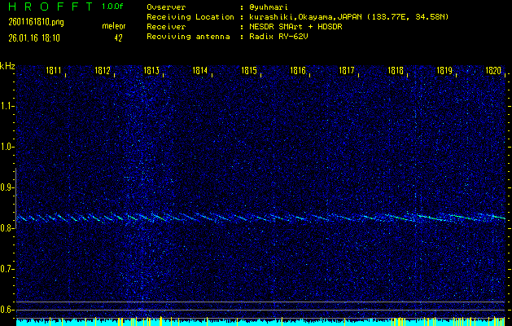Click the cyan amplitude bar at bottom
Screen dimensions: 512x326
(x=260, y=322)
